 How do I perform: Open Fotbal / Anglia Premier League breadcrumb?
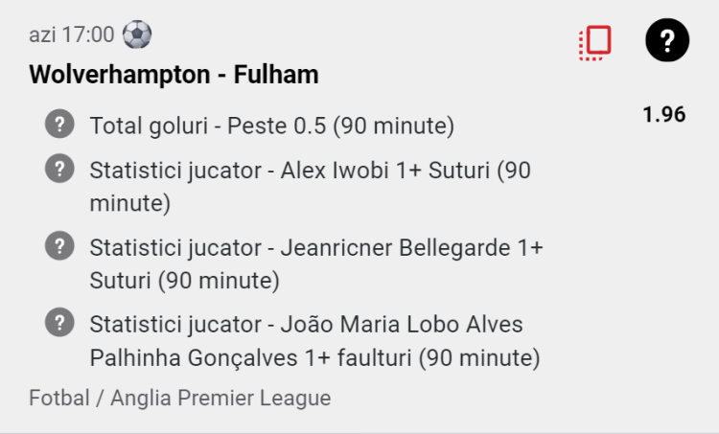pyautogui.click(x=180, y=398)
